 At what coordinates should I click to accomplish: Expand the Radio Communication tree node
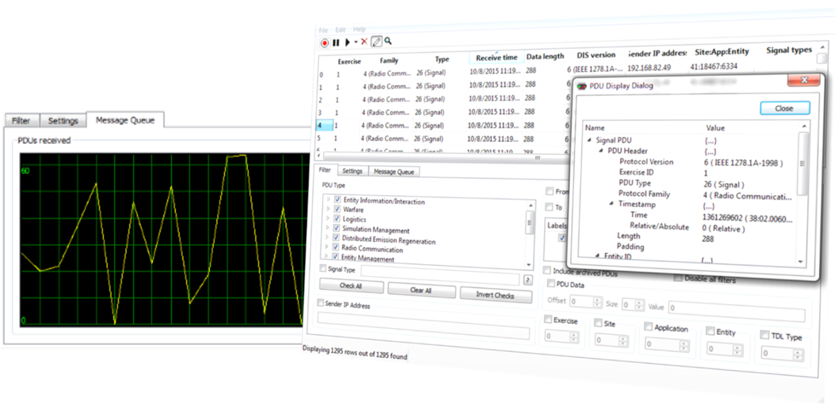[x=328, y=248]
